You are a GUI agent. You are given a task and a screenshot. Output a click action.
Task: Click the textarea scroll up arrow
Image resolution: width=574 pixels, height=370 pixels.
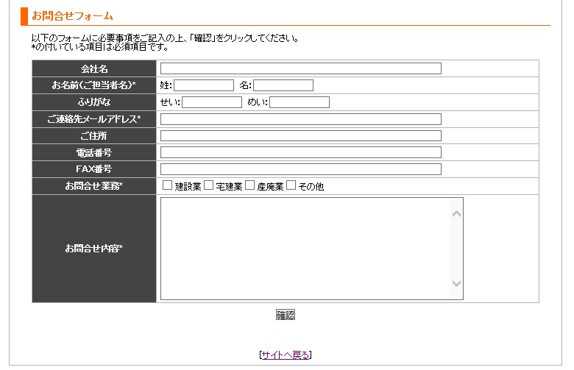coord(456,214)
